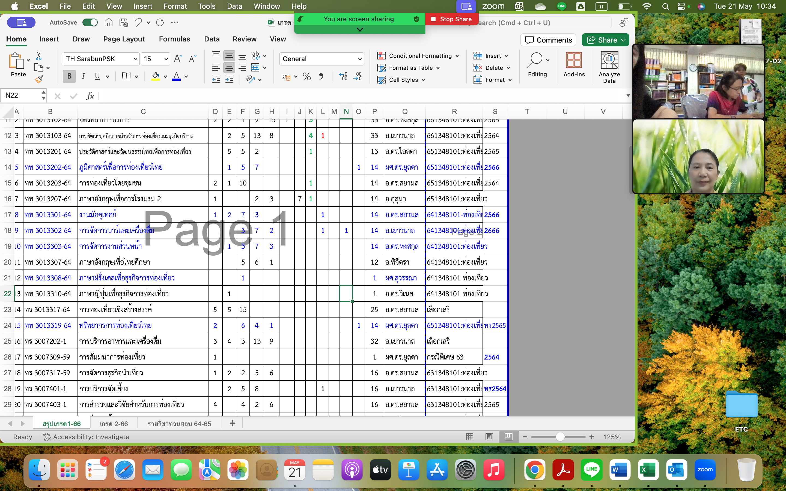Expand the General number format dropdown
The height and width of the screenshot is (491, 786).
coord(359,59)
